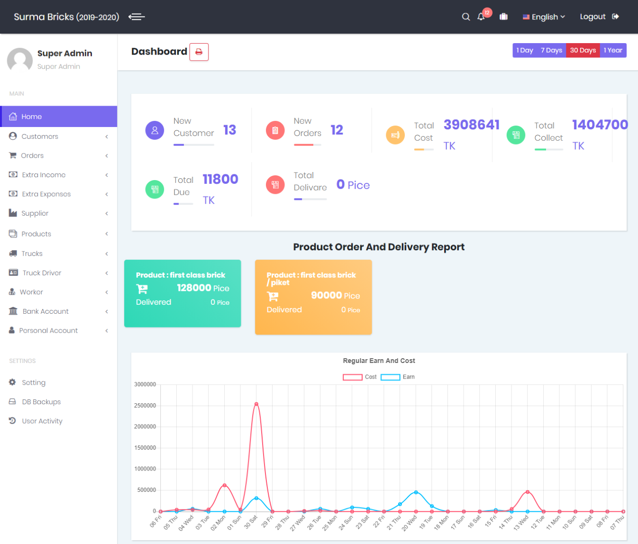This screenshot has width=638, height=544.
Task: Click the briefcase icon in header
Action: click(503, 17)
